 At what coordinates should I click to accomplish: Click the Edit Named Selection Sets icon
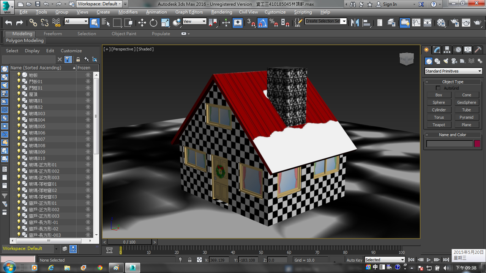coord(298,23)
